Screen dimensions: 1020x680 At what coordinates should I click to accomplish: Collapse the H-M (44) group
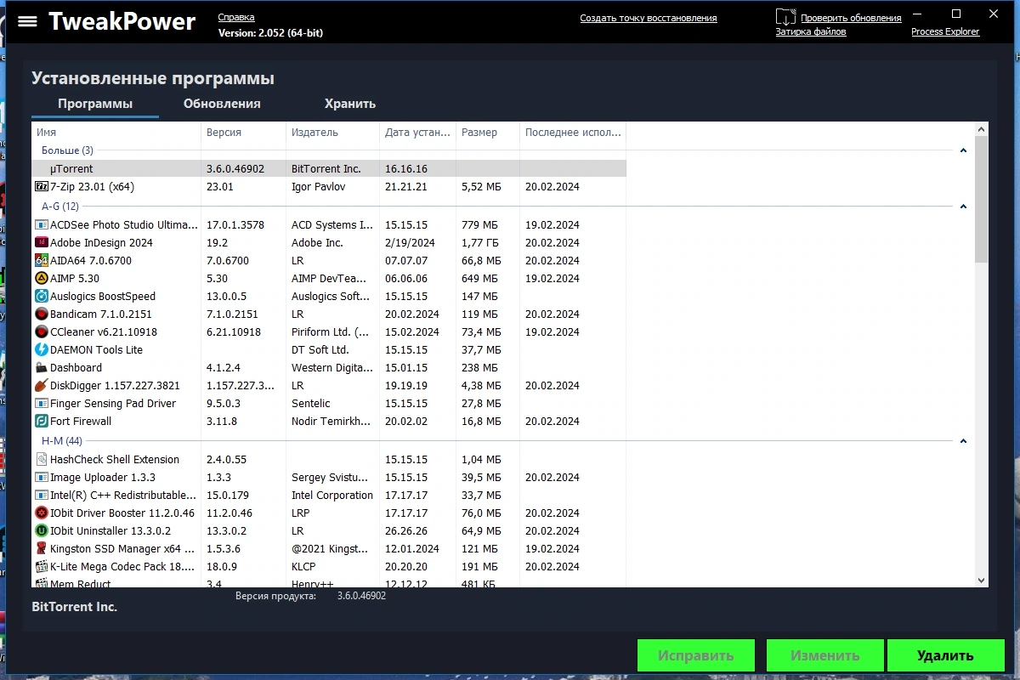click(963, 441)
